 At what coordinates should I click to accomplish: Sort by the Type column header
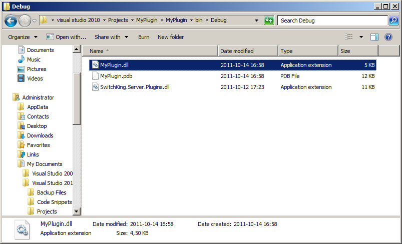pyautogui.click(x=308, y=51)
